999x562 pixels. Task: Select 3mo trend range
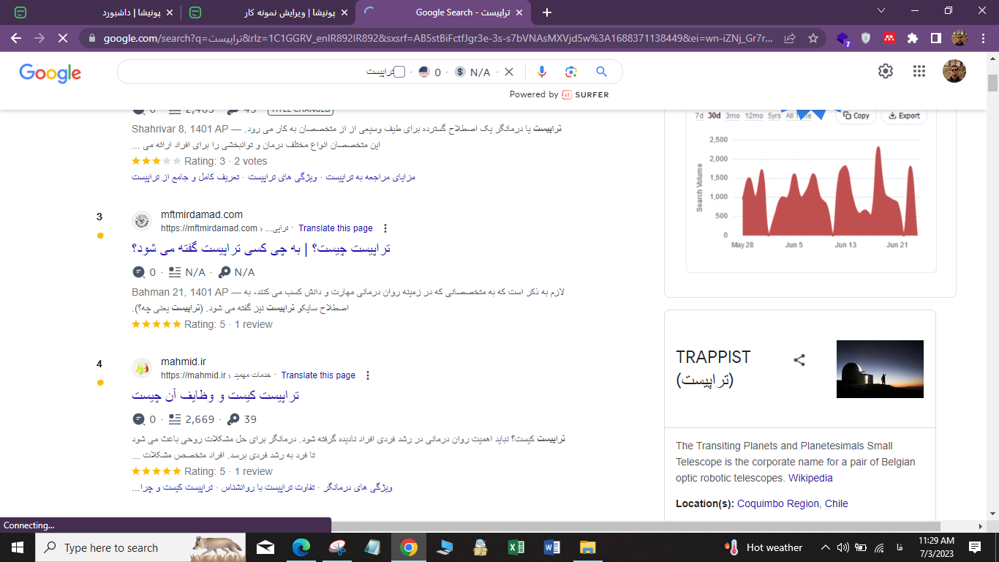pos(732,116)
